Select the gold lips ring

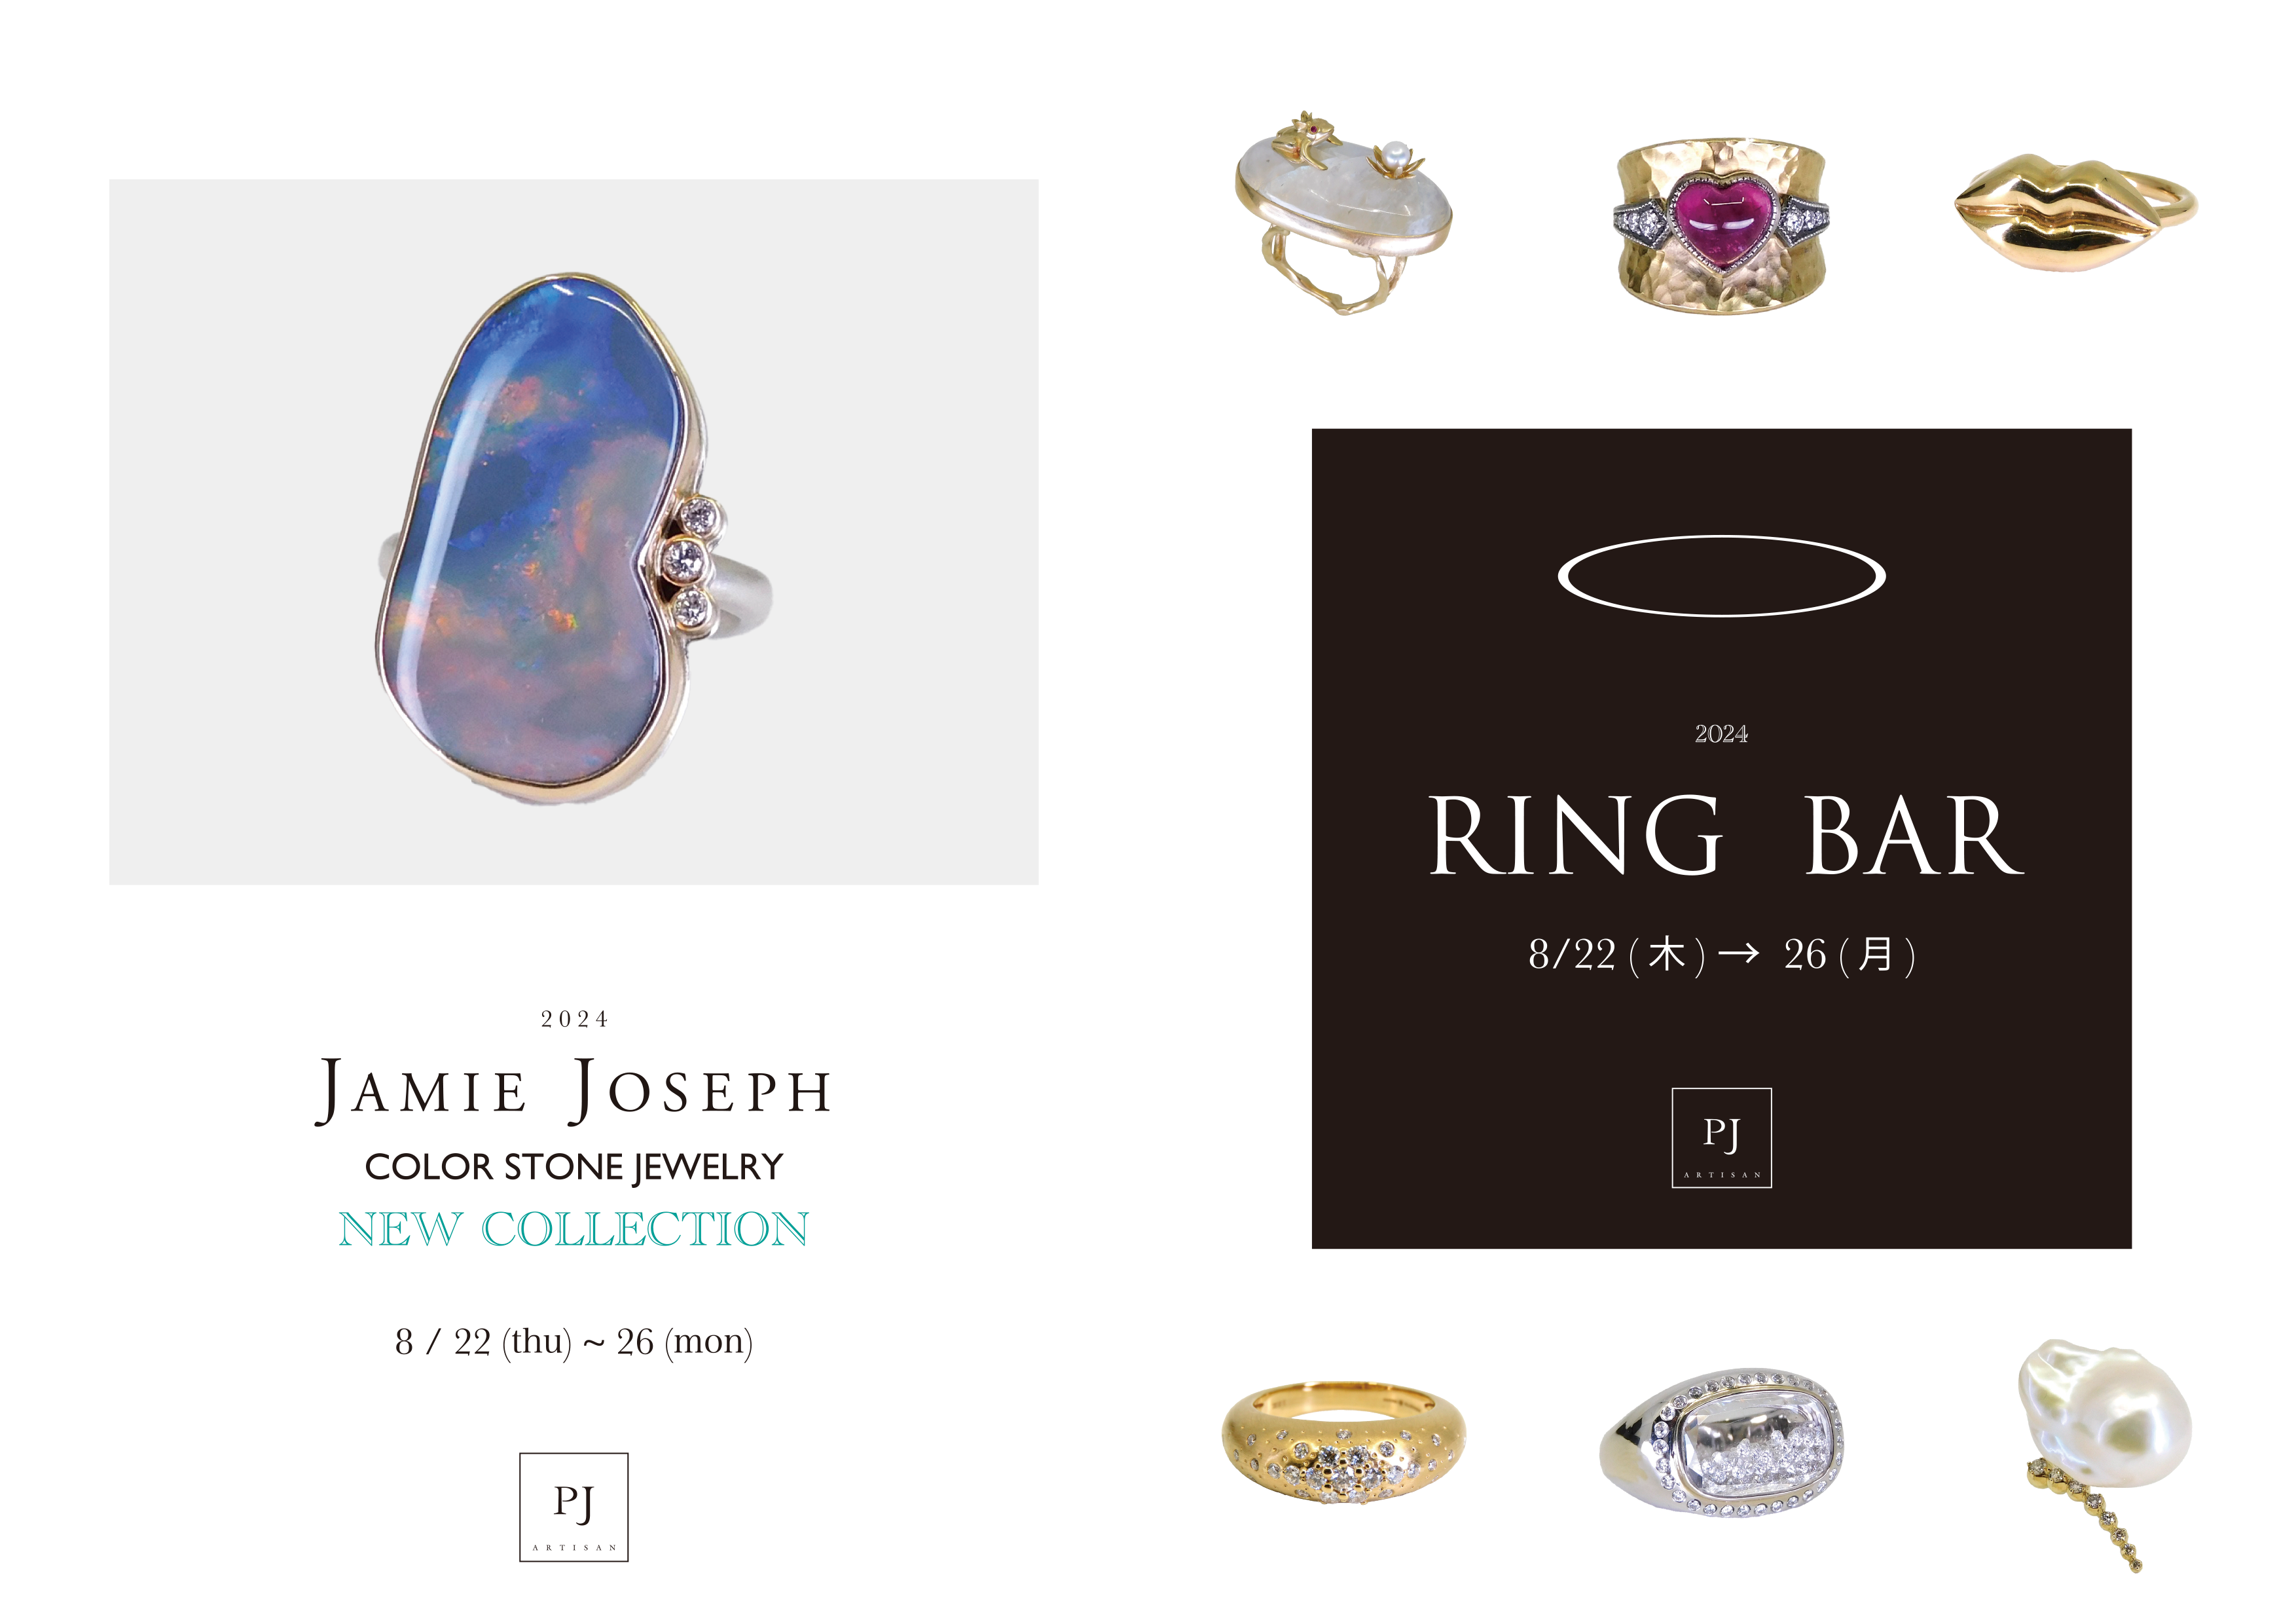click(2076, 211)
